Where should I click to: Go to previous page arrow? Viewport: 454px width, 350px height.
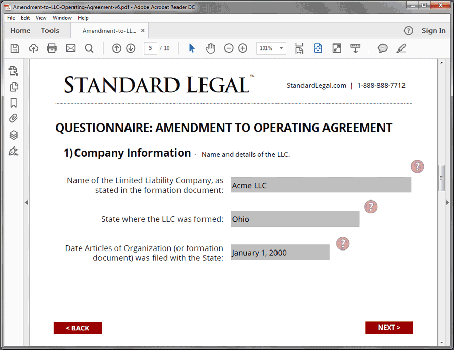pyautogui.click(x=117, y=48)
